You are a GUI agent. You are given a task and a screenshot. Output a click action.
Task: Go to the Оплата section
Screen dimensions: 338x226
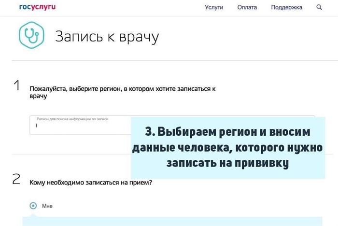click(x=247, y=7)
